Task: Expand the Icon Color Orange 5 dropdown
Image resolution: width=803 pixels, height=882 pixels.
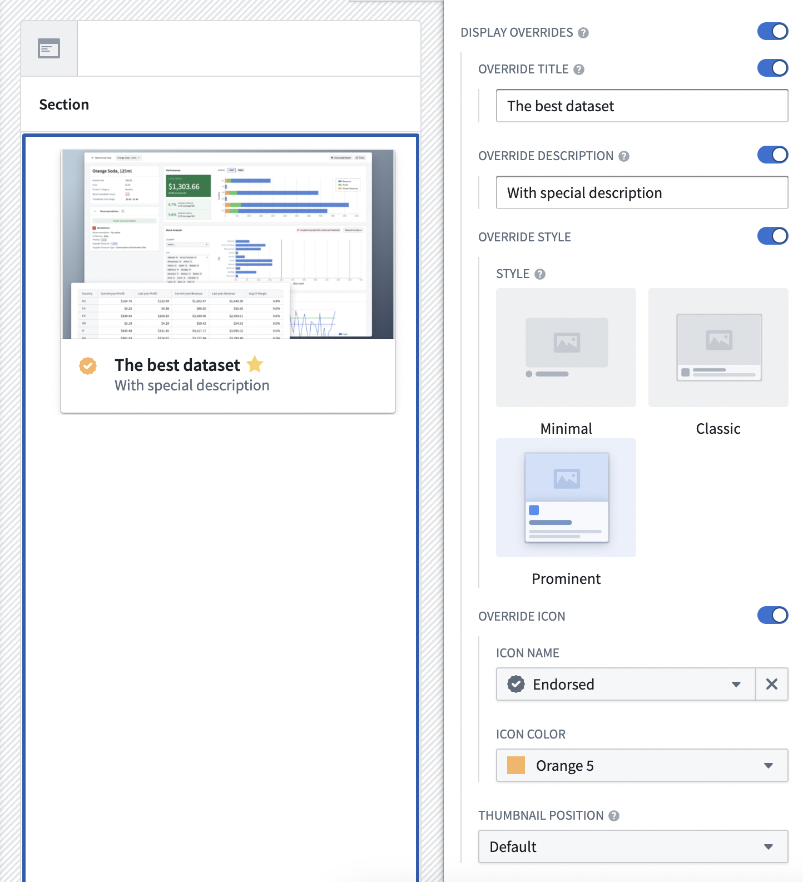Action: coord(642,765)
